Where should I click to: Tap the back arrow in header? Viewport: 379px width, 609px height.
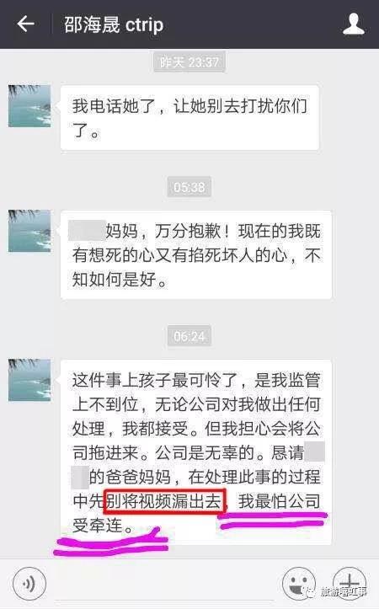click(25, 24)
